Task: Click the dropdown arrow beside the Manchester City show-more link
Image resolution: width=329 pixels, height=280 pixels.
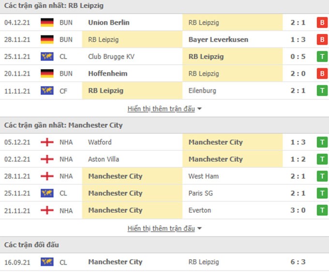Action: coord(199,228)
